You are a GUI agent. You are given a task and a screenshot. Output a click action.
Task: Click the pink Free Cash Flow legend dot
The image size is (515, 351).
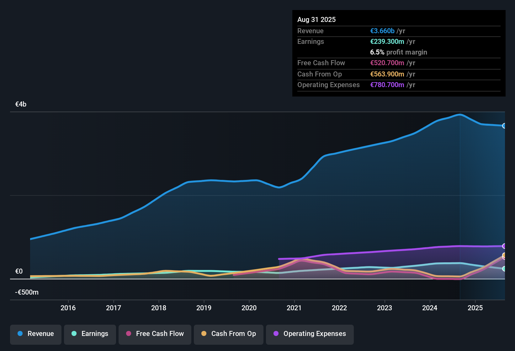pos(128,334)
